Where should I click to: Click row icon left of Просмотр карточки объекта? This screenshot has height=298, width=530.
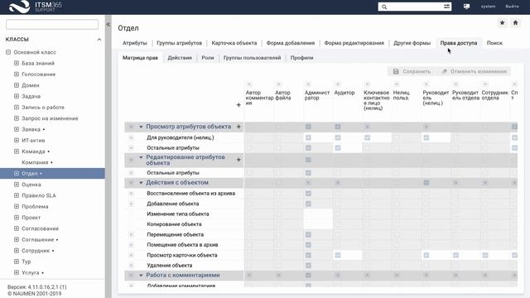click(131, 255)
